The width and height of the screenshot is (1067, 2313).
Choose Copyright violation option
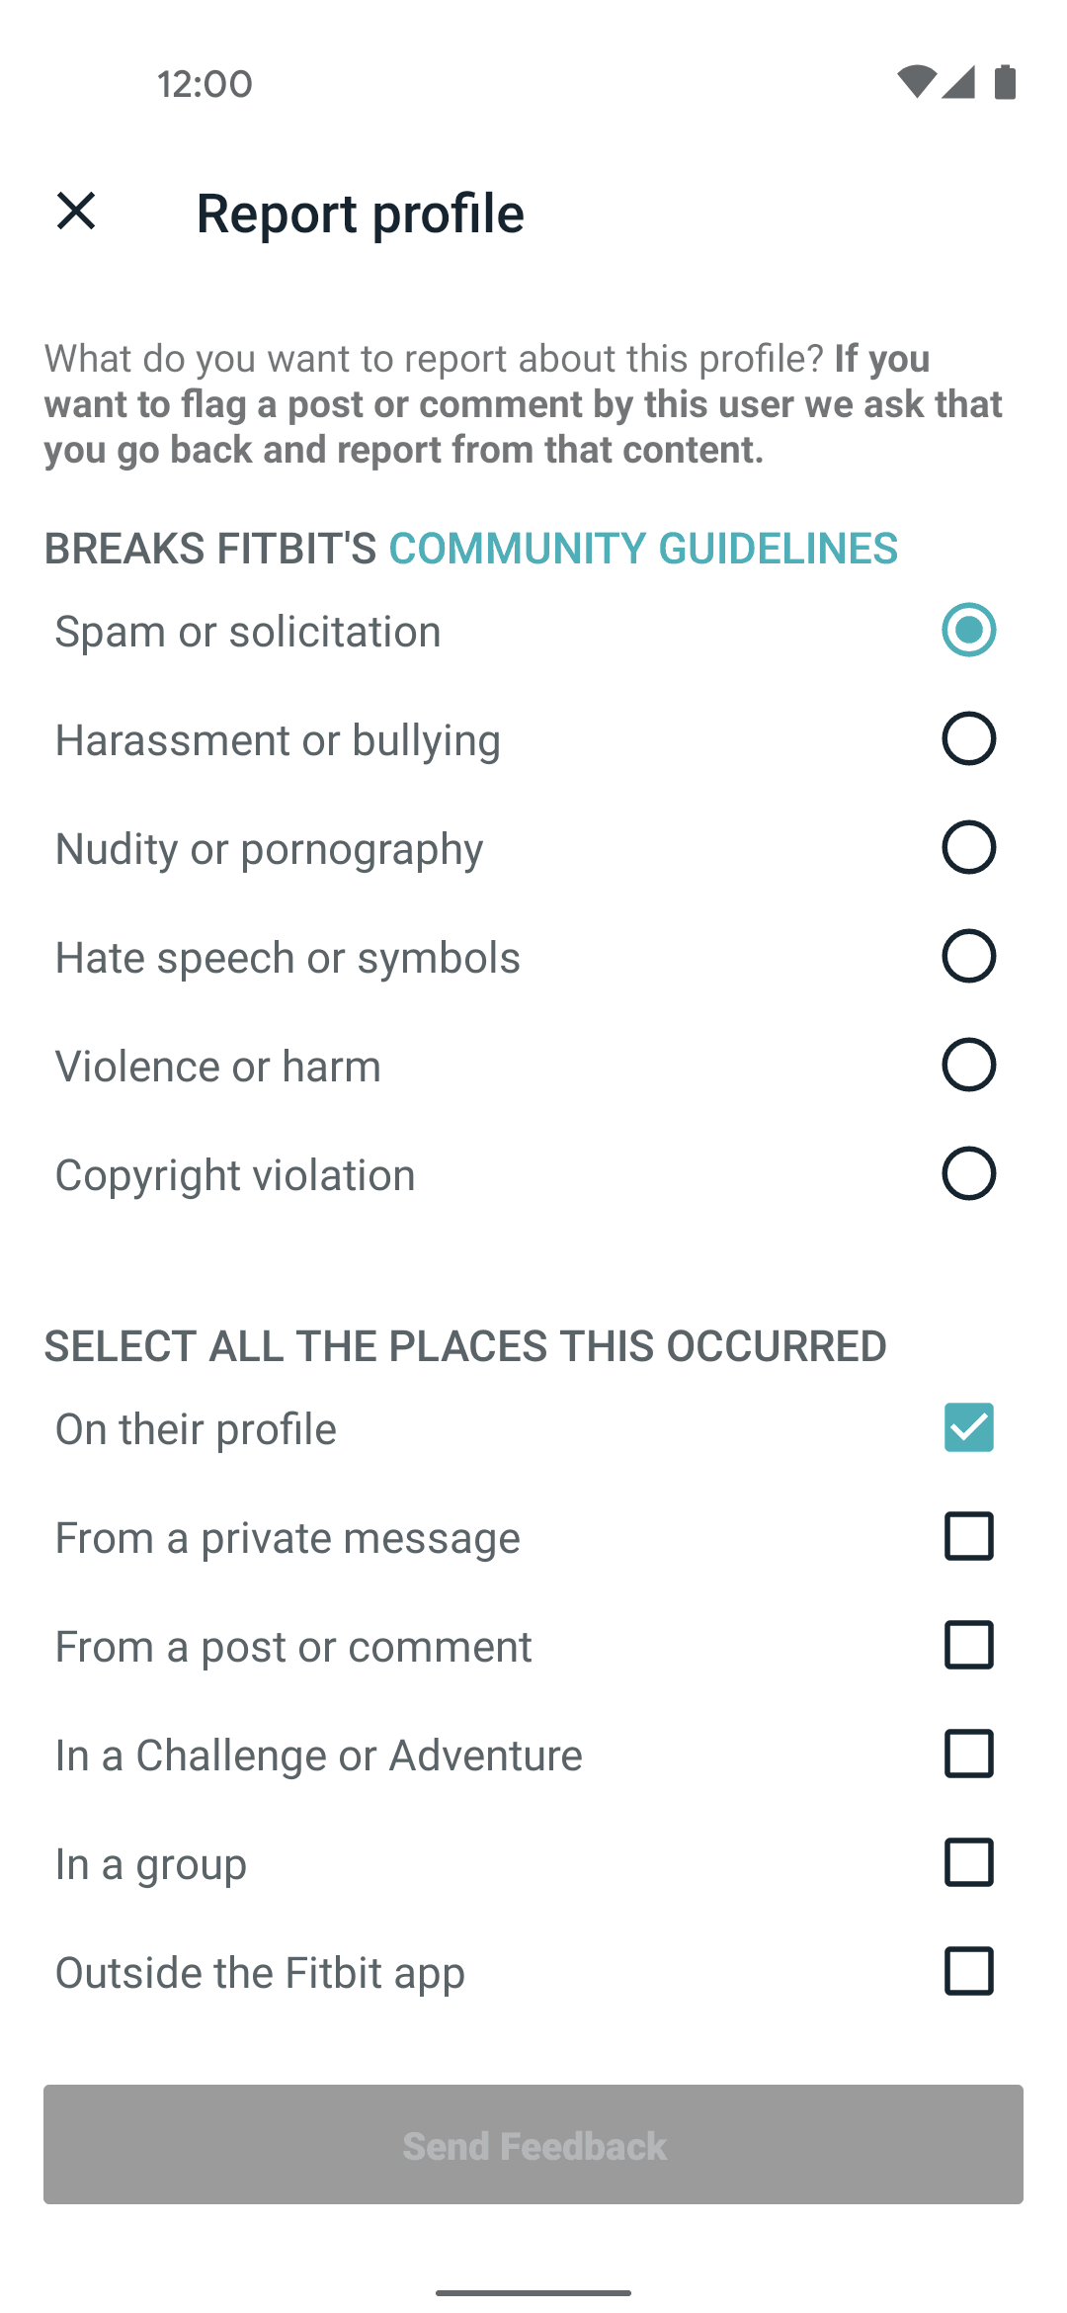968,1173
